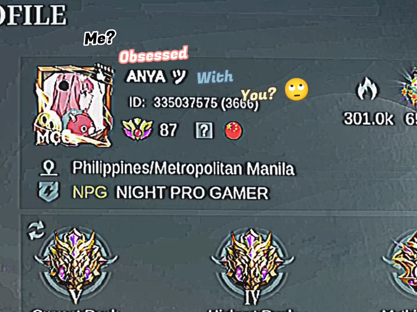The height and width of the screenshot is (312, 417).
Task: Toggle the rank swap arrows icon
Action: click(36, 230)
